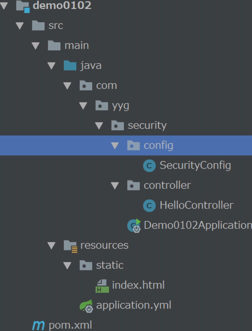Click the demo0102 project root icon
The height and width of the screenshot is (331, 252).
tap(22, 5)
